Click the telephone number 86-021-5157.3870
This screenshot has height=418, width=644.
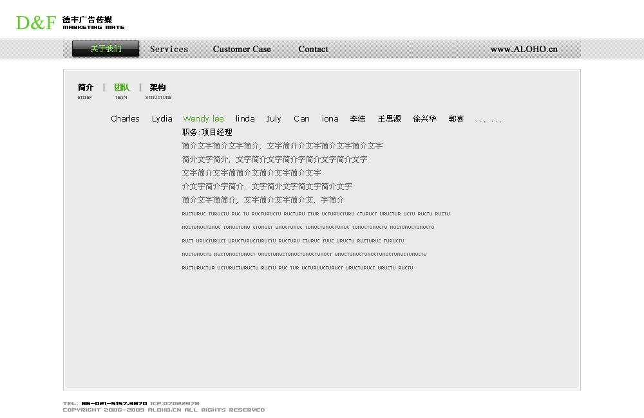[x=114, y=403]
